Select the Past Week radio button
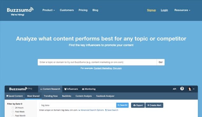 pos(13,112)
